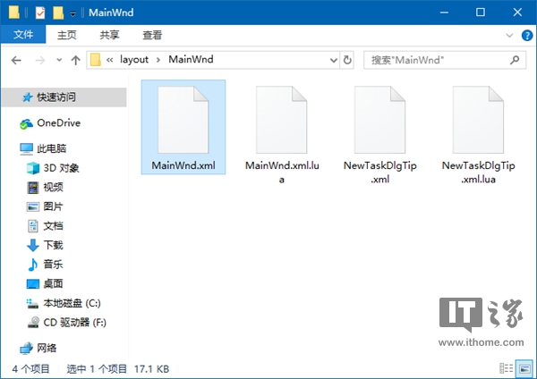Show hidden breadcrumb path via double chevron
Viewport: 537px width, 379px height.
click(109, 60)
